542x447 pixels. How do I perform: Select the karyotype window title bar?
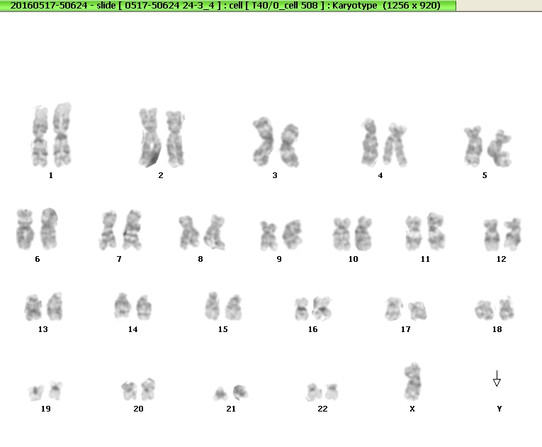click(x=228, y=6)
